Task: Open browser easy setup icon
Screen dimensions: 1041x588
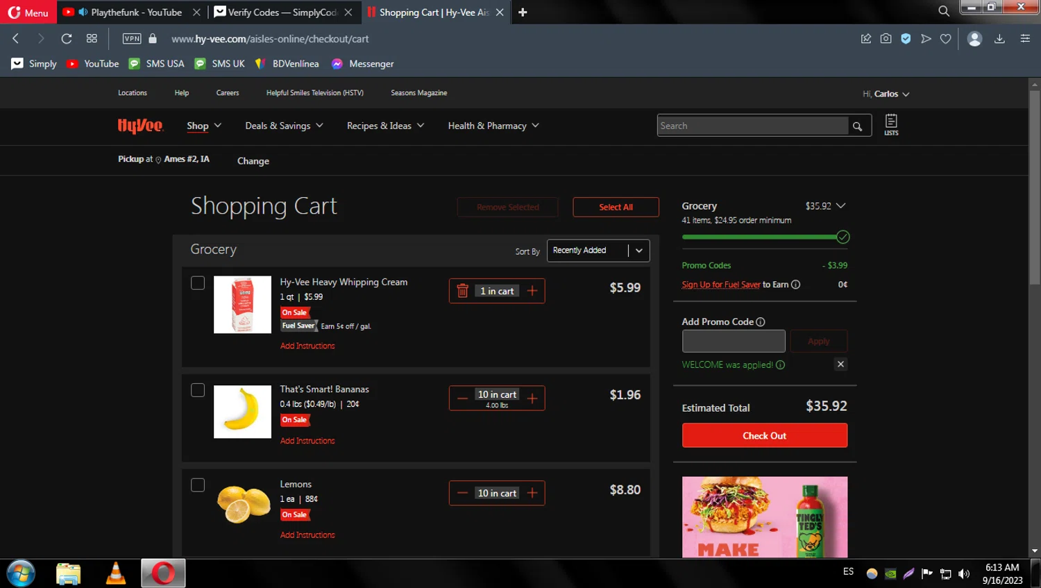Action: [1025, 39]
